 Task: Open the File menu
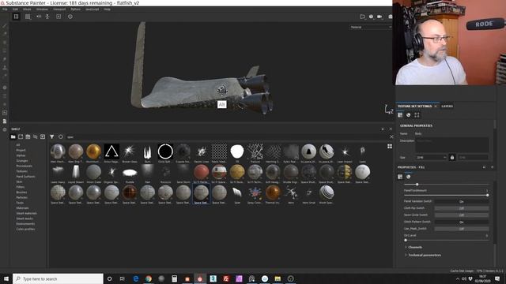[x=5, y=9]
